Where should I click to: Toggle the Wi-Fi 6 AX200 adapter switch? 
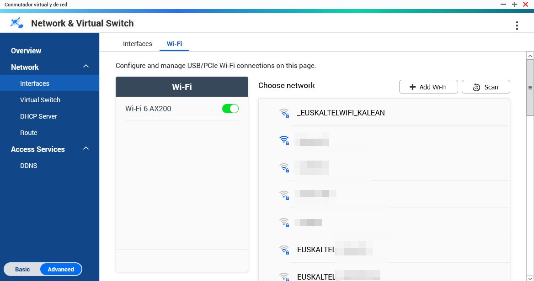(x=230, y=109)
